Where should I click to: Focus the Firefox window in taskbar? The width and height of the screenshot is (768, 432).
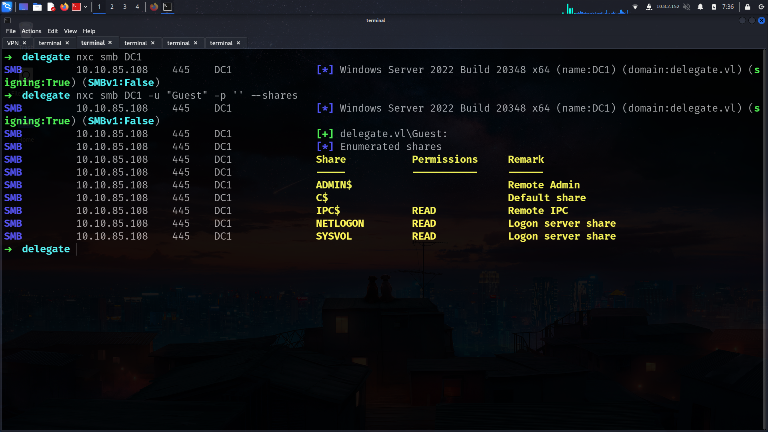pos(154,7)
